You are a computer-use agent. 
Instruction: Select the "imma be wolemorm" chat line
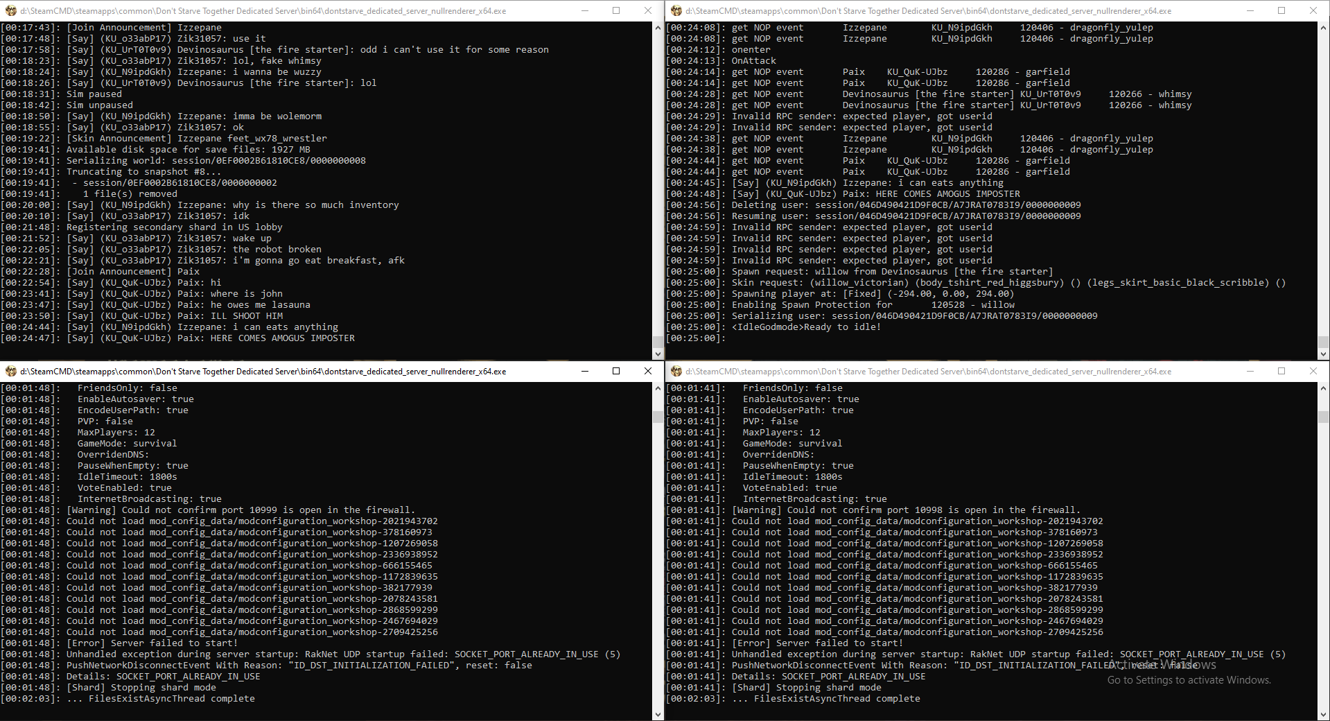tap(161, 116)
